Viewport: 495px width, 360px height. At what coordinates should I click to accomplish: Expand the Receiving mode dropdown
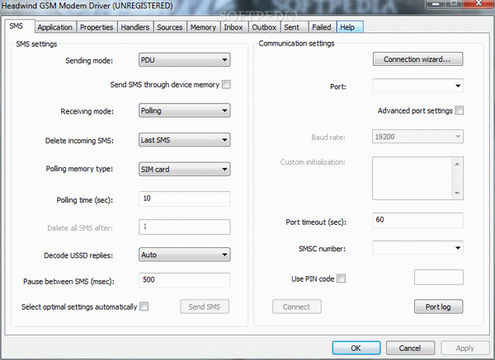point(184,110)
